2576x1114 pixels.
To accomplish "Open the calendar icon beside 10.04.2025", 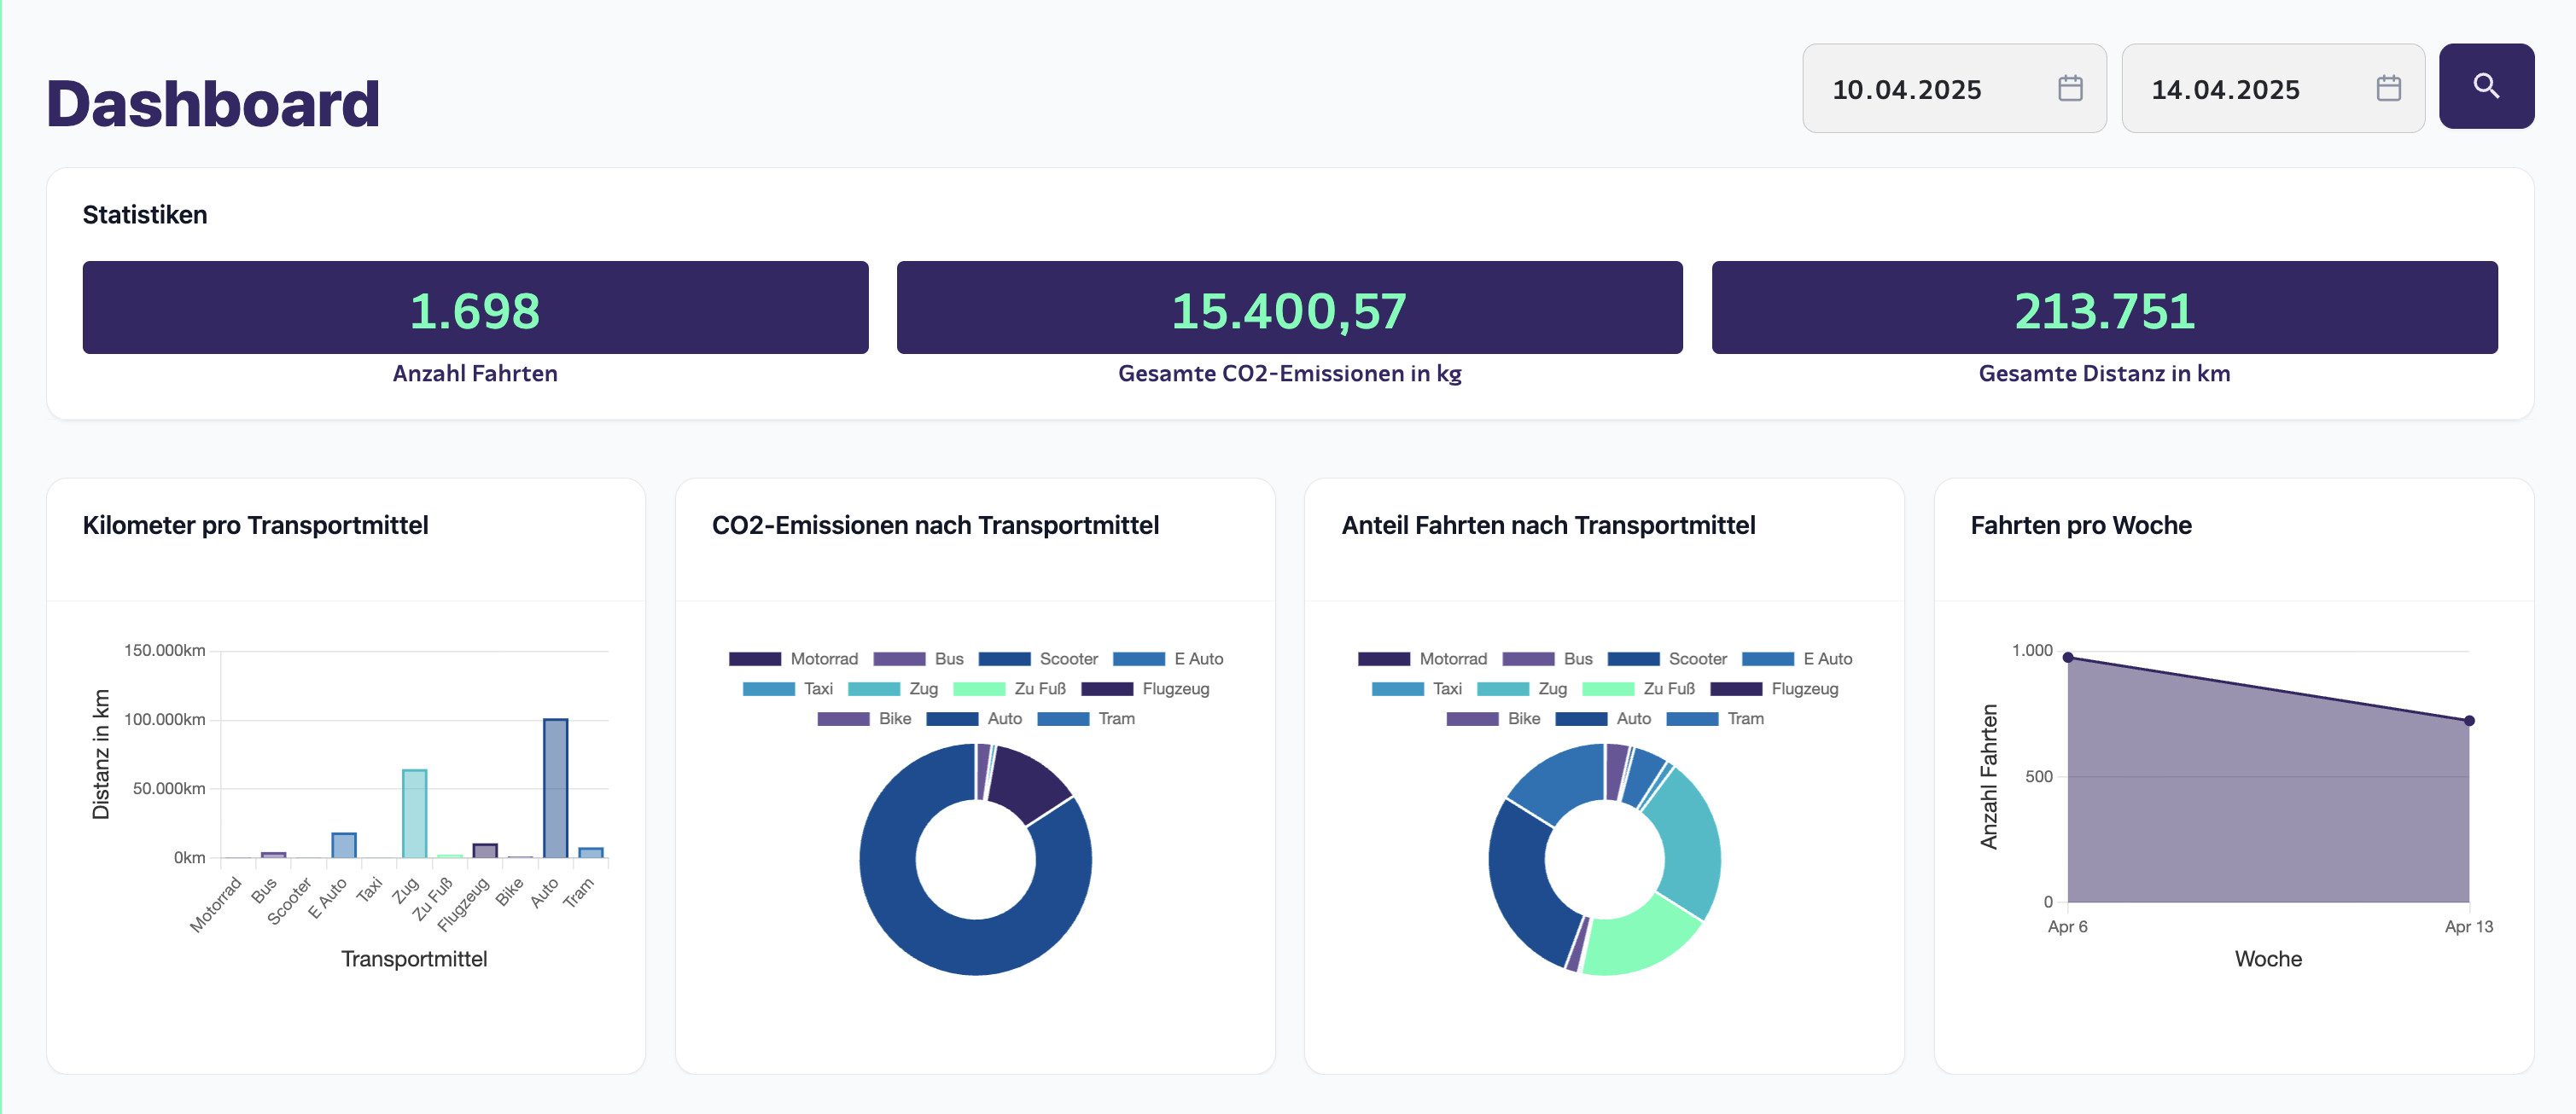I will pyautogui.click(x=2070, y=88).
